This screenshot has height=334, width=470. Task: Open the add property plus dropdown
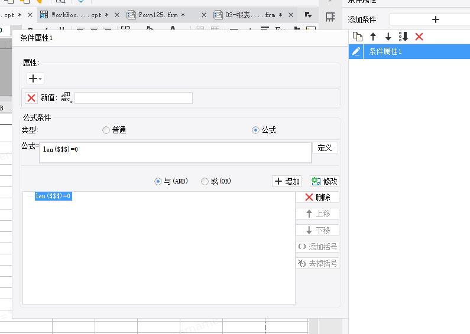click(35, 78)
